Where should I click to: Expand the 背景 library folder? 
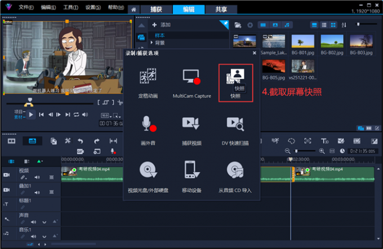pos(152,42)
